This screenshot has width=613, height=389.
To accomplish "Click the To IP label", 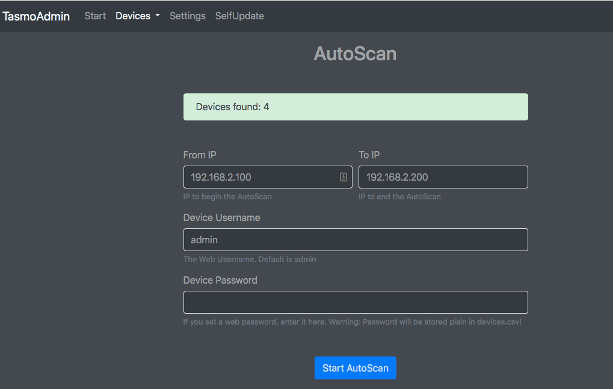I will 369,155.
